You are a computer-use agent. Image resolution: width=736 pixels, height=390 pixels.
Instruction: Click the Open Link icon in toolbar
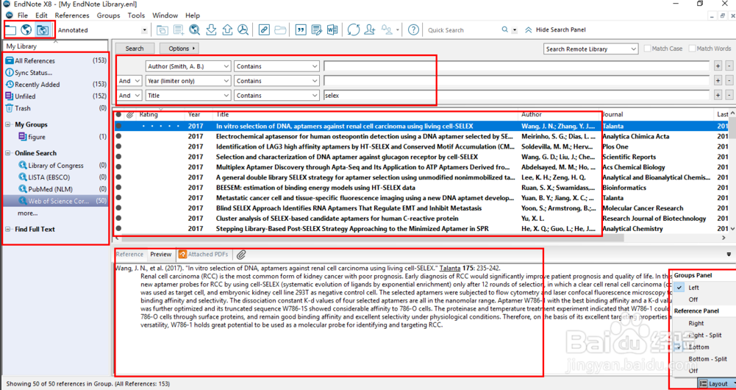click(x=264, y=30)
